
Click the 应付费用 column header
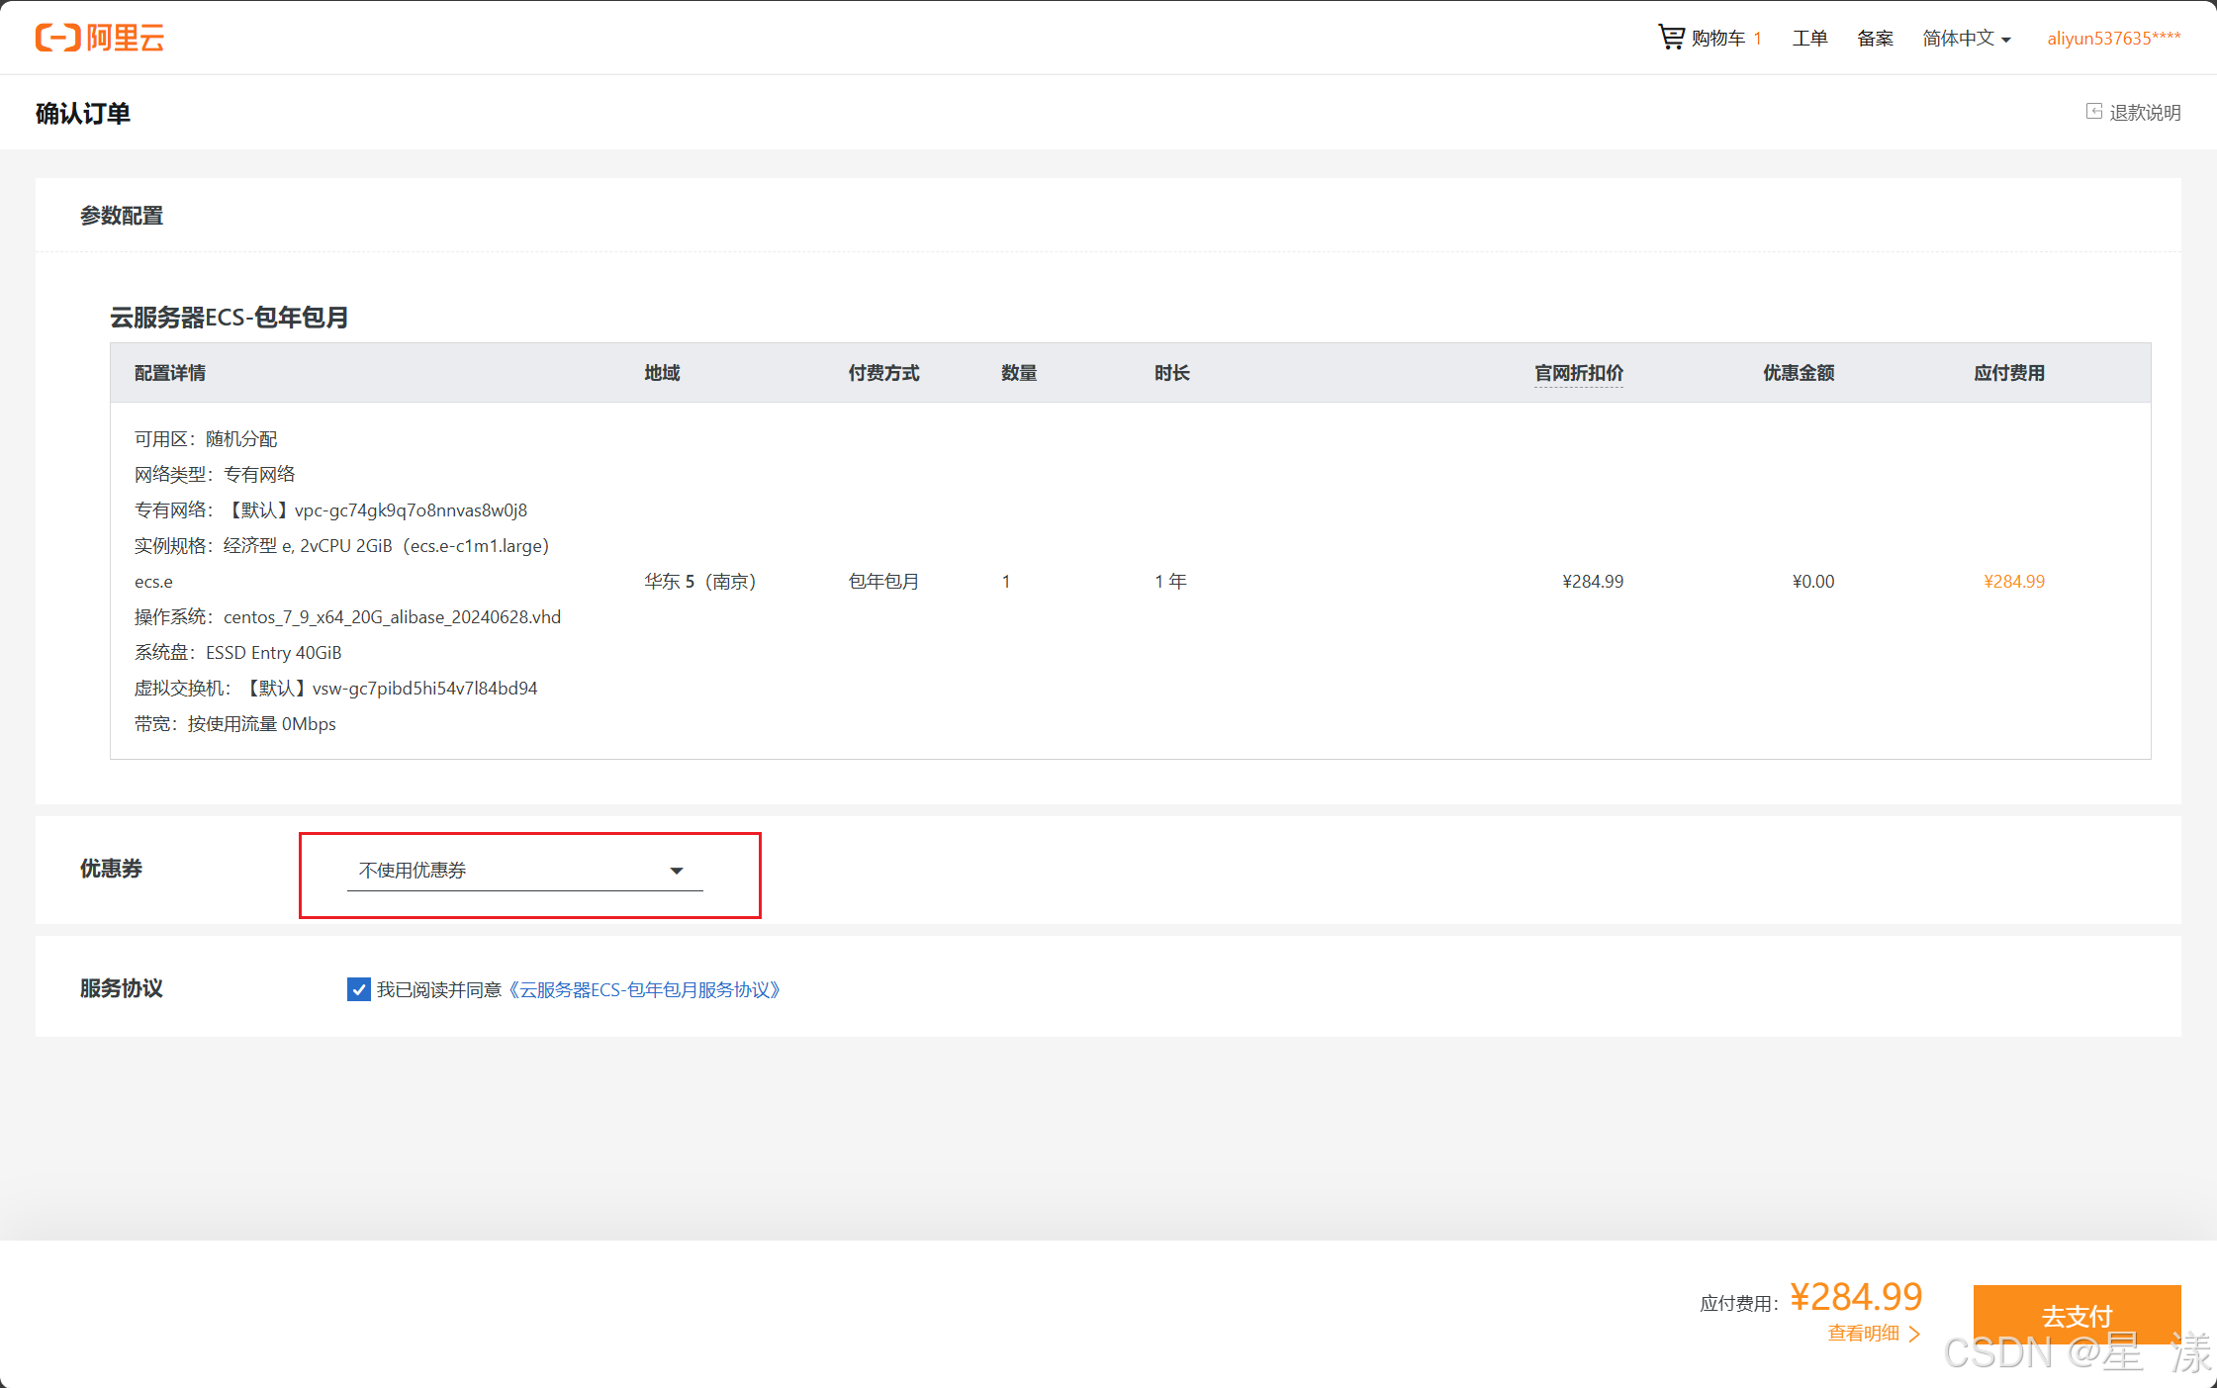(2009, 373)
